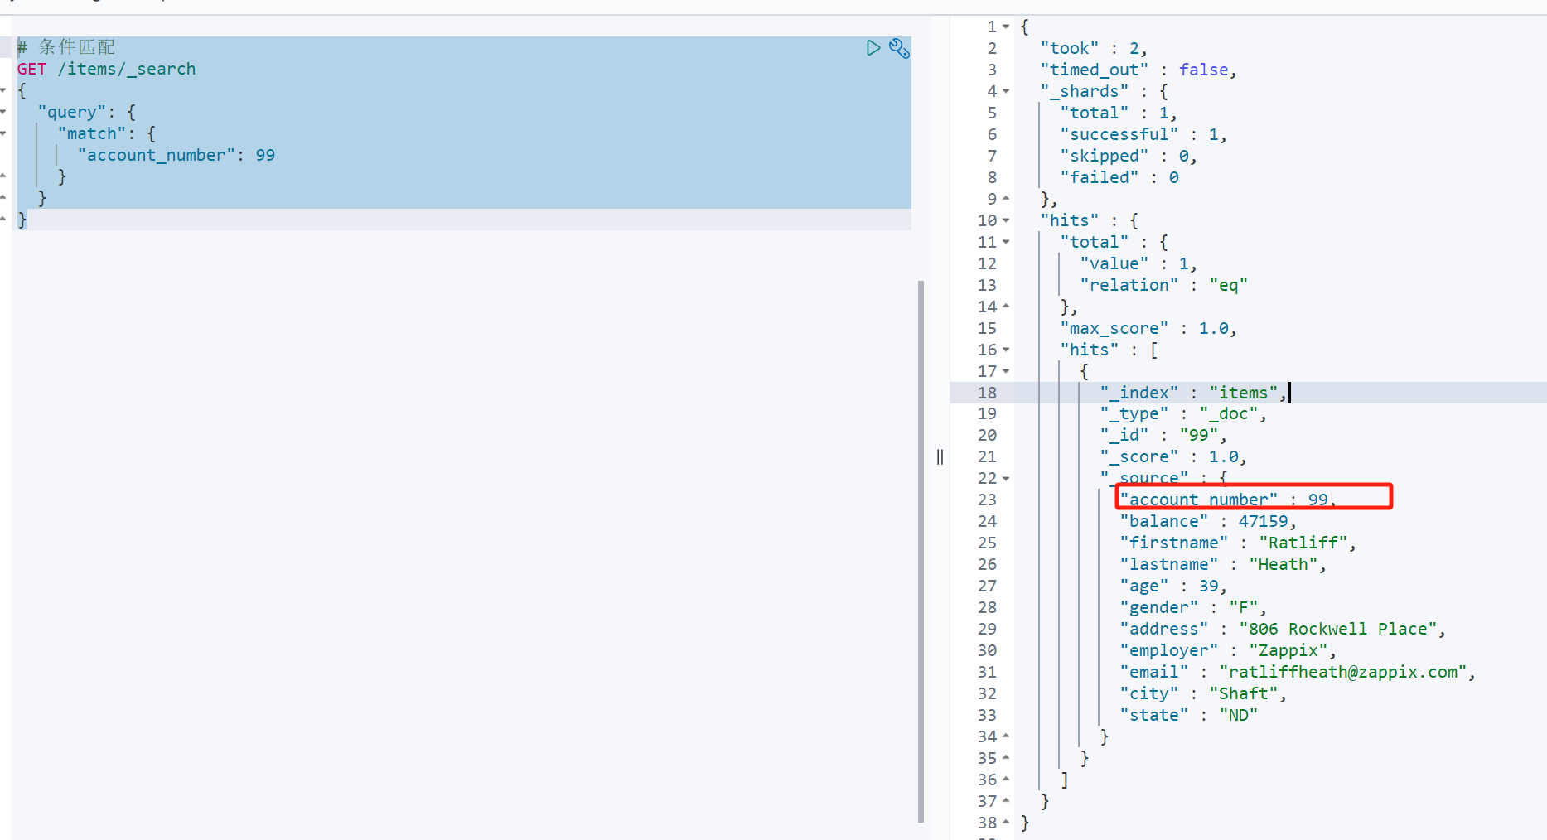The height and width of the screenshot is (840, 1547).
Task: Click "account_number" in the request body
Action: pos(156,155)
